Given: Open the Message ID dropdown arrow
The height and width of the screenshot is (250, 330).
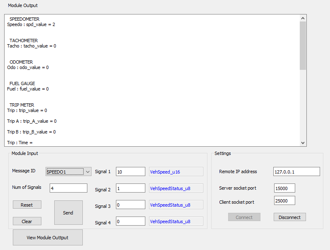Looking at the screenshot, I should click(88, 171).
